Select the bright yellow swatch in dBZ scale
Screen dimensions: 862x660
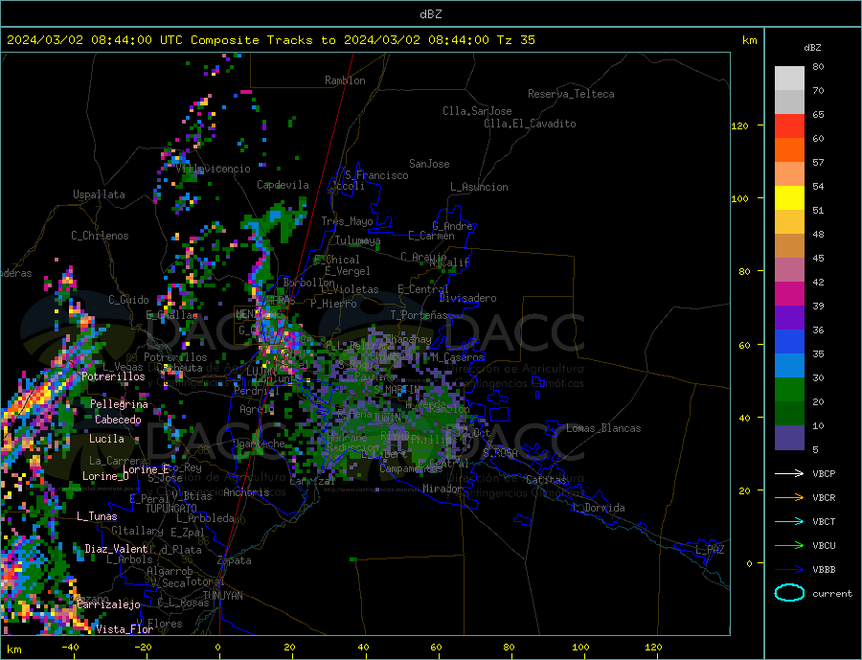pyautogui.click(x=789, y=198)
